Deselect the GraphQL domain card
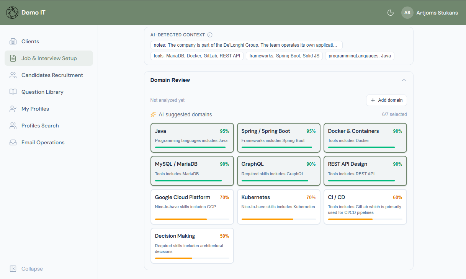Image resolution: width=466 pixels, height=279 pixels. tap(279, 171)
